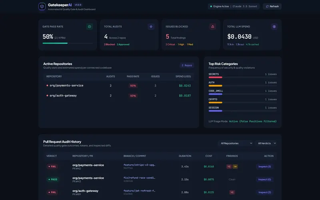
Task: Click the feature/stripe-v3-upg… branch link
Action: coord(139,165)
